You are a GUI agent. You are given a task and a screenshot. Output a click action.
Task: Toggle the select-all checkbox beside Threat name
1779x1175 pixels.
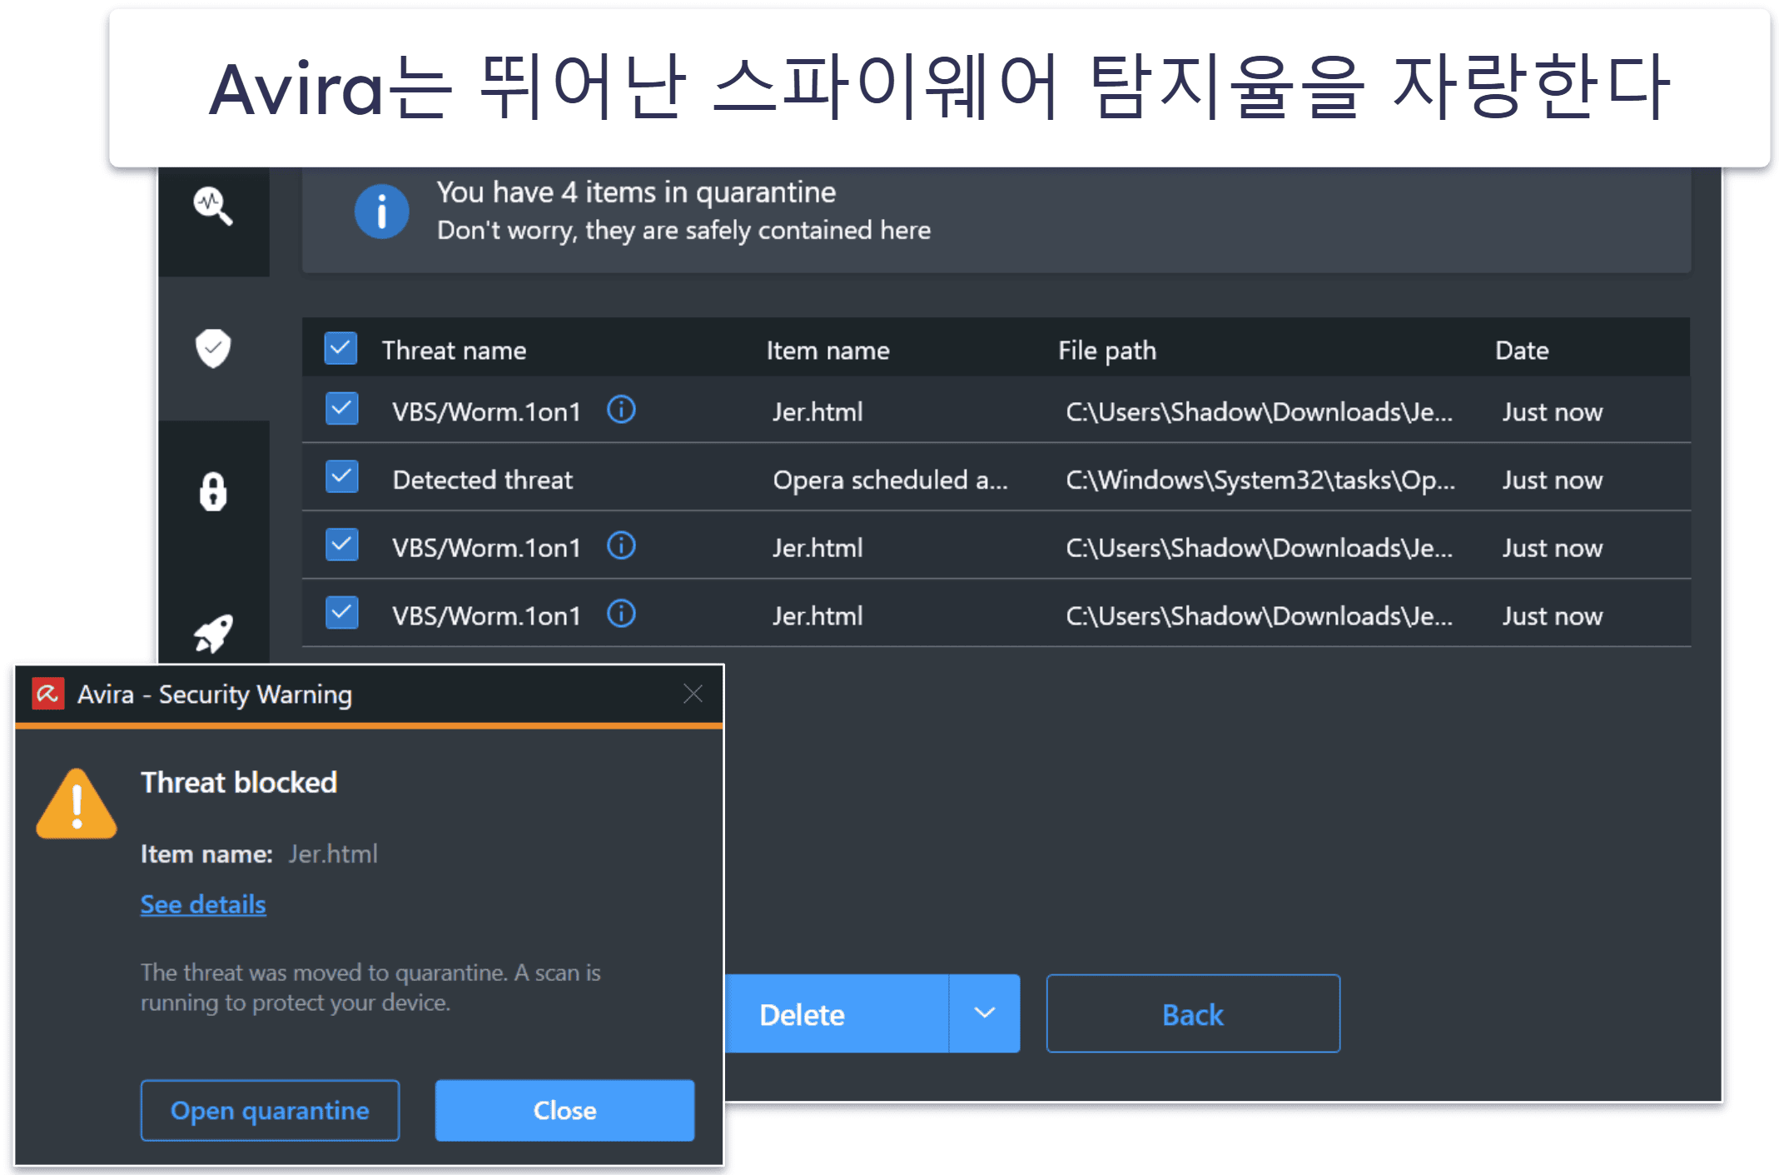pyautogui.click(x=340, y=349)
